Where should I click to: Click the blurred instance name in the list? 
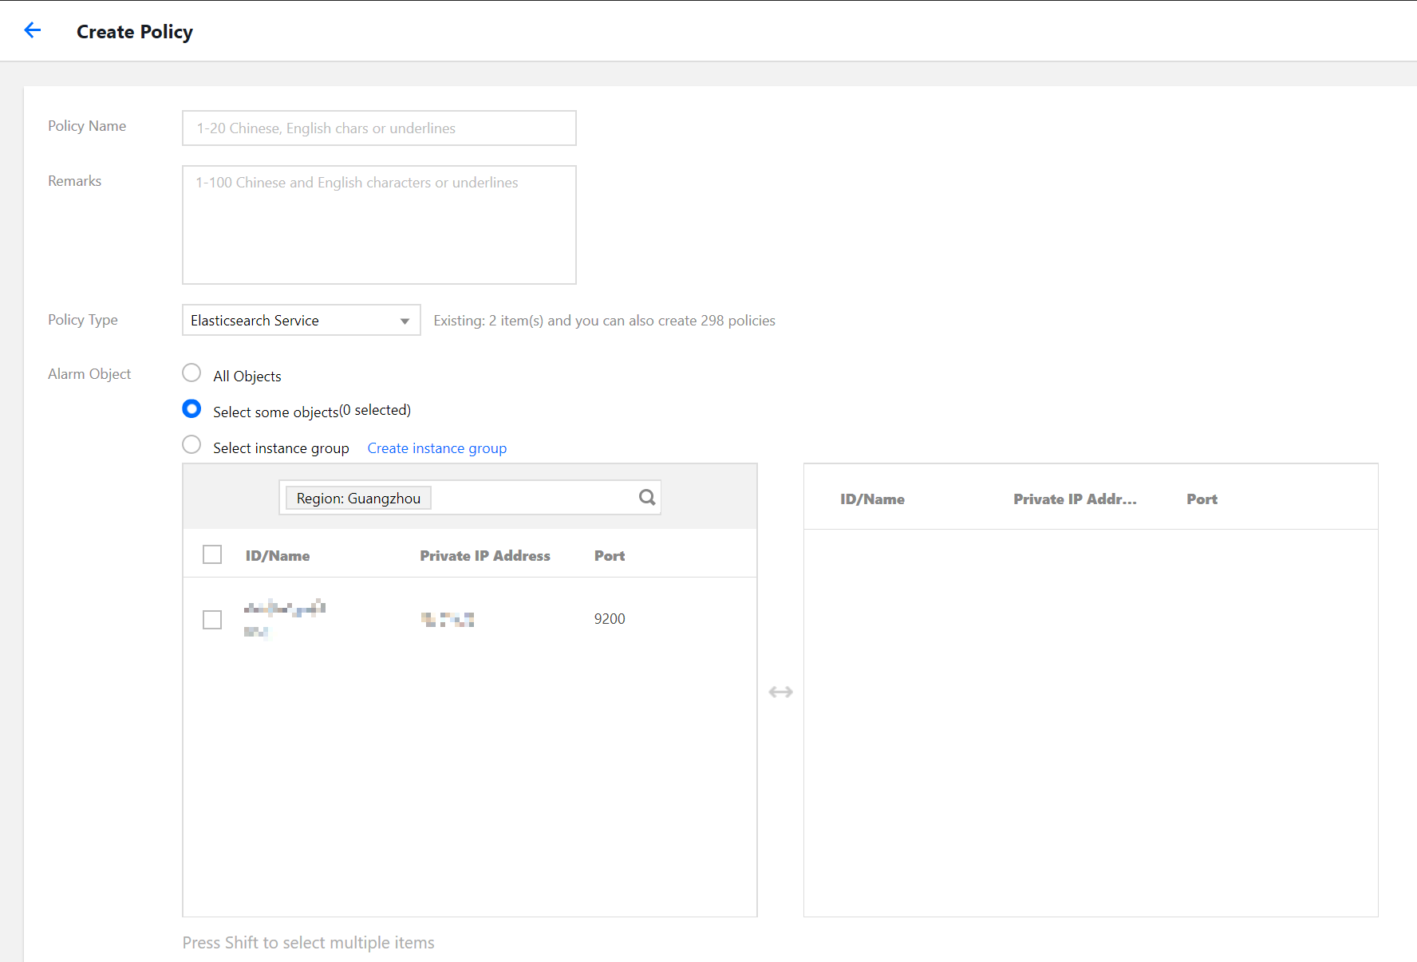[284, 609]
